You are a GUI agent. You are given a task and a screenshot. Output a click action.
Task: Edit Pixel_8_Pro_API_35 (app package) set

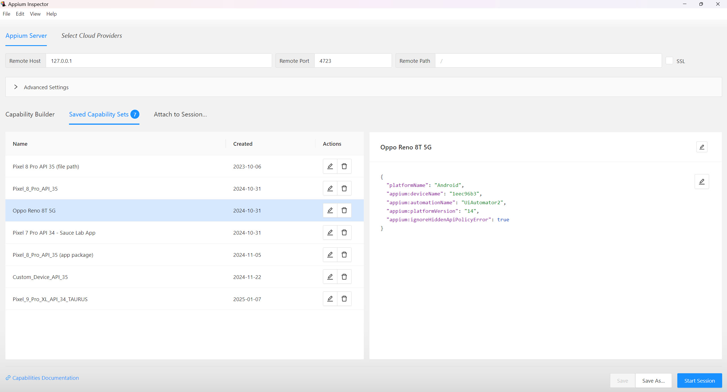coord(330,255)
